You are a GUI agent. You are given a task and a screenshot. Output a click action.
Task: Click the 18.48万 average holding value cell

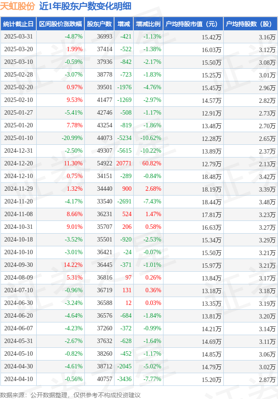click(x=212, y=177)
